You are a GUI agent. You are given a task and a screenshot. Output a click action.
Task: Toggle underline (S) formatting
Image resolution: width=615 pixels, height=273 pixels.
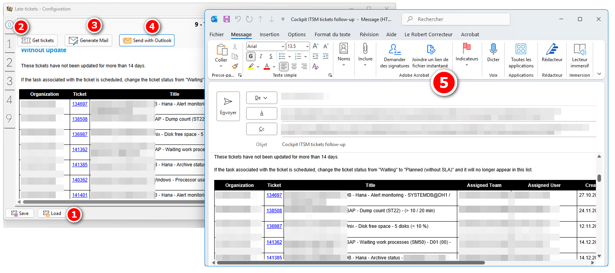tap(271, 56)
